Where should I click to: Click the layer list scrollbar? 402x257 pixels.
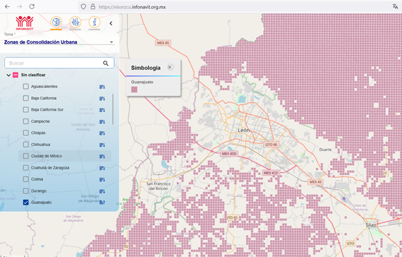[113, 110]
